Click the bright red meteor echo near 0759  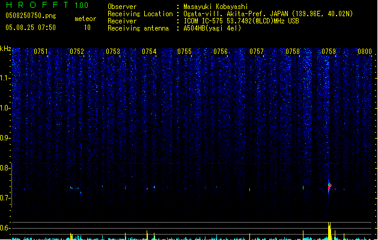pyautogui.click(x=329, y=187)
